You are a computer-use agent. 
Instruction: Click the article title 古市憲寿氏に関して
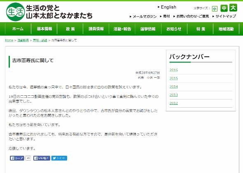(33, 60)
